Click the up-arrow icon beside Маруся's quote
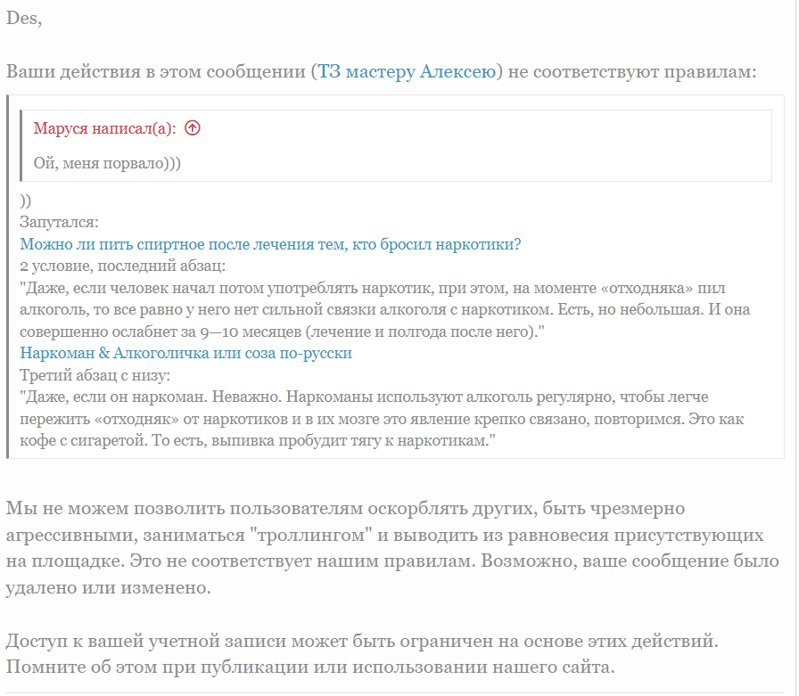This screenshot has width=799, height=696. [x=193, y=128]
